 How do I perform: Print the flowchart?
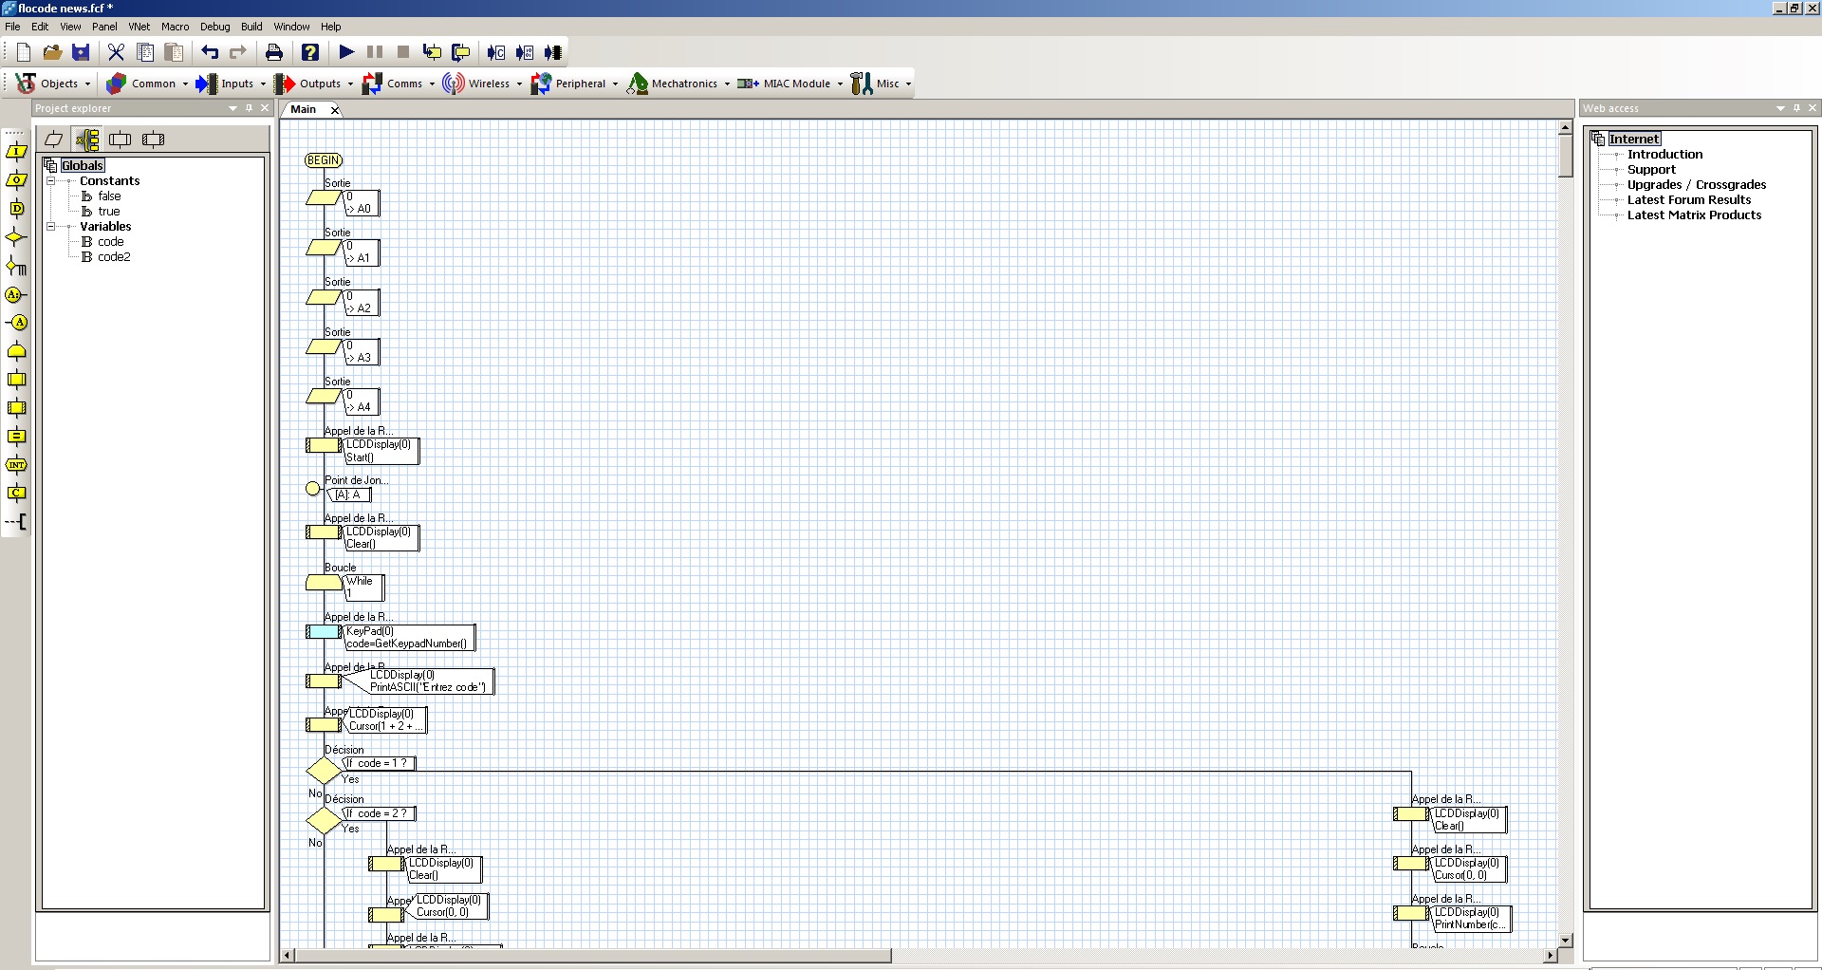point(273,52)
